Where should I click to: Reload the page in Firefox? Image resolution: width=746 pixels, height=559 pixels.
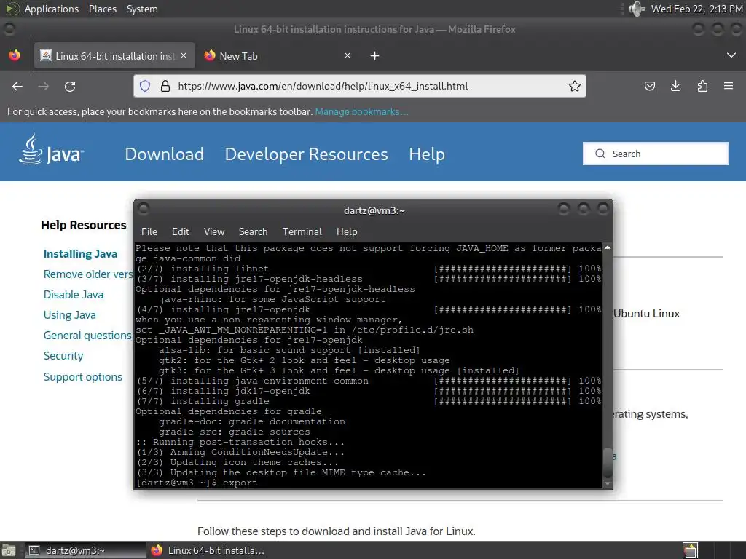(x=70, y=86)
